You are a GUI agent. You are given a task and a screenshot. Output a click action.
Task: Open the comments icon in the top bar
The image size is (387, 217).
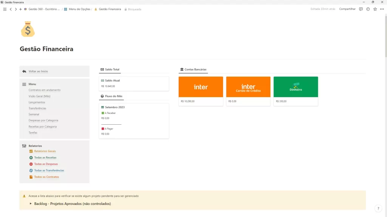(x=361, y=9)
